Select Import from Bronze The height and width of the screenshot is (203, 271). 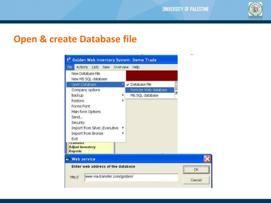tap(96, 133)
